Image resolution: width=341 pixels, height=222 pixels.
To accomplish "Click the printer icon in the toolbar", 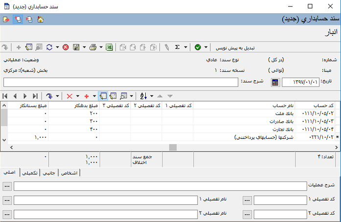I will [x=93, y=47].
